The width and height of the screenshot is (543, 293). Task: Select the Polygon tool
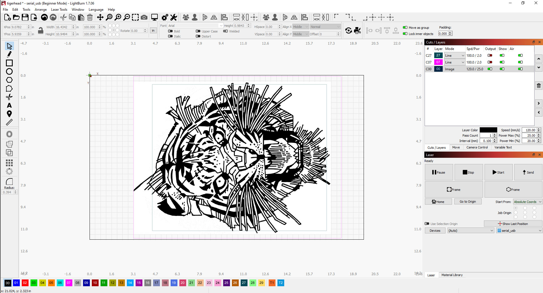point(9,80)
